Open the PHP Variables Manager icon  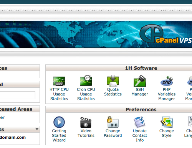pos(167,81)
